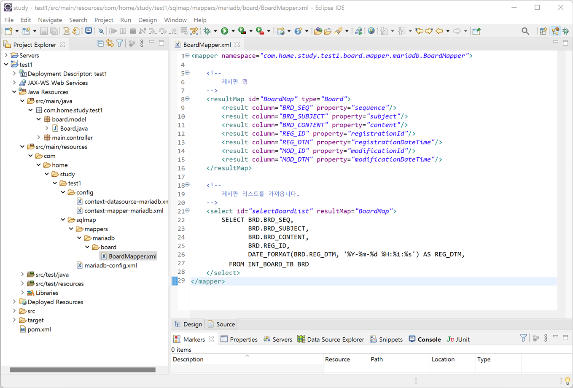Switch to the Console tab
Viewport: 573px width, 388px height.
tap(425, 339)
